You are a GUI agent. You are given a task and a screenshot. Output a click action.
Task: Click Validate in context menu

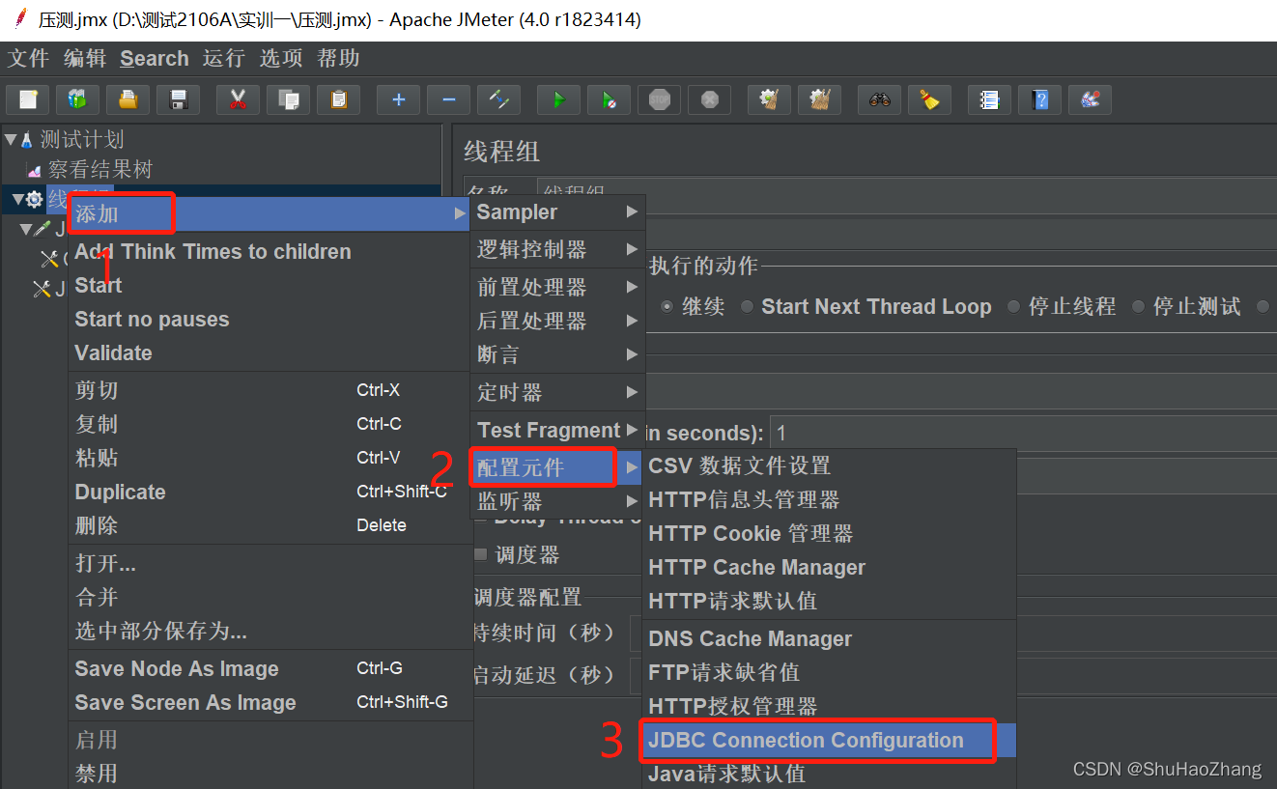coord(270,352)
